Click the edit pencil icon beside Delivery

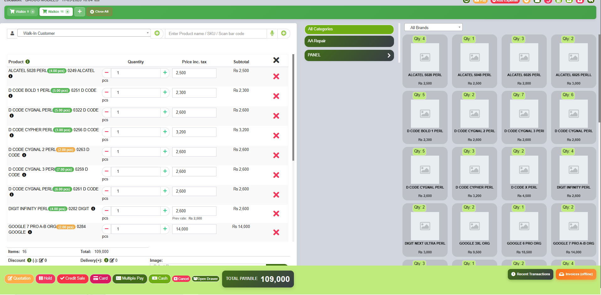pos(111,260)
